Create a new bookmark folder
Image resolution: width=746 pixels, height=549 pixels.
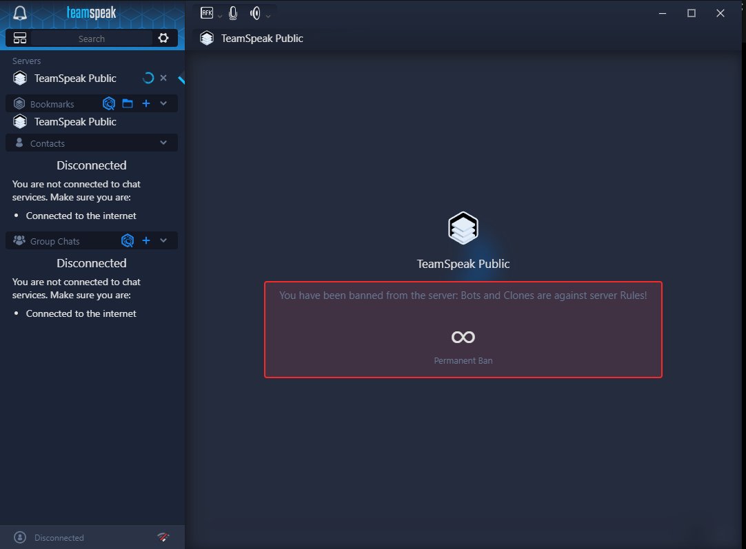[128, 103]
